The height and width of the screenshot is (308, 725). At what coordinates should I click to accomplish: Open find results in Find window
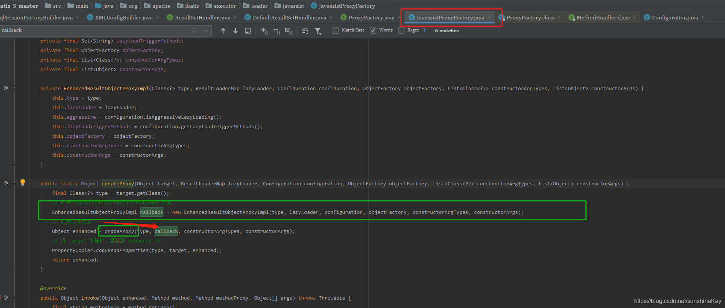click(248, 31)
